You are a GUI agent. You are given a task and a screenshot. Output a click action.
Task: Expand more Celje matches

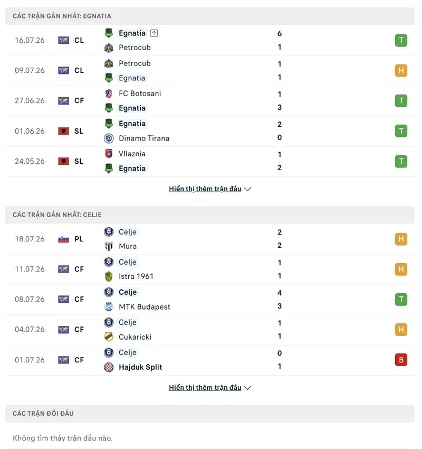[x=210, y=388]
